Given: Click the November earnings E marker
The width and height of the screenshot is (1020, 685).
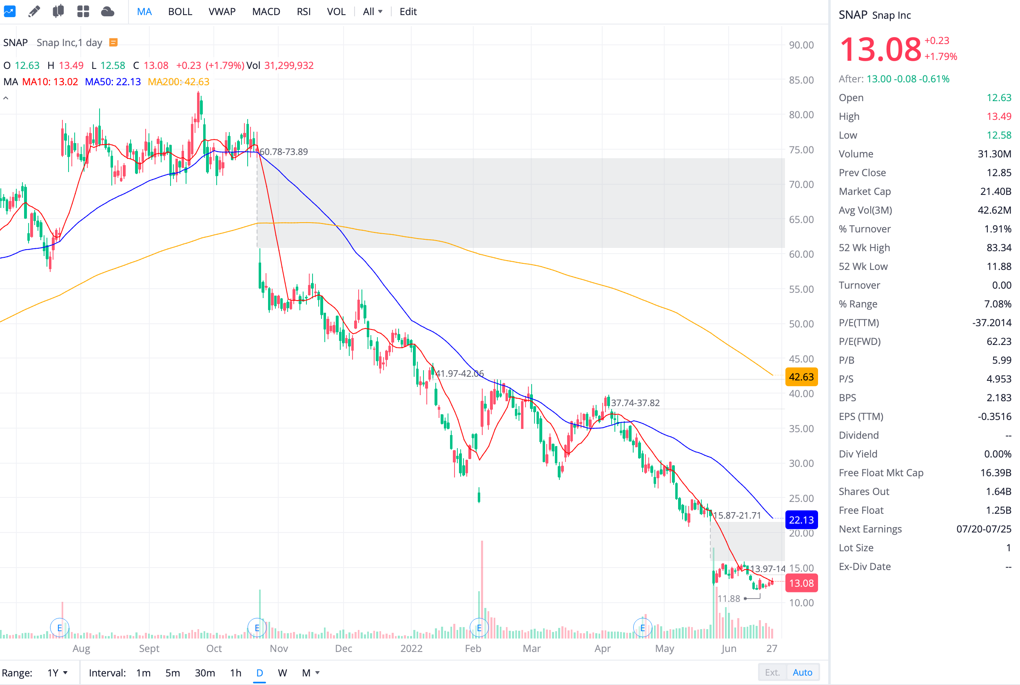Looking at the screenshot, I should [257, 628].
